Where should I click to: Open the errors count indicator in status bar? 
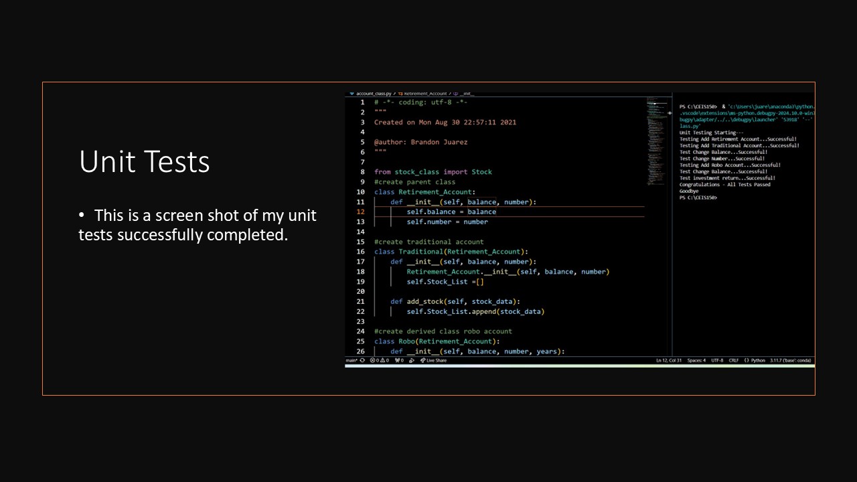pos(374,360)
